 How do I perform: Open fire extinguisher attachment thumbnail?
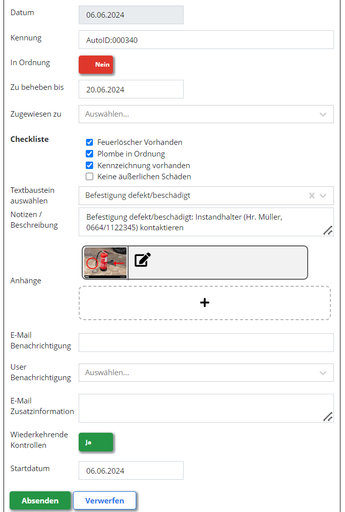(x=105, y=263)
